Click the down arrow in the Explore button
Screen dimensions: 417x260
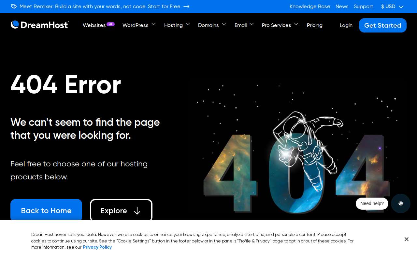click(x=137, y=211)
